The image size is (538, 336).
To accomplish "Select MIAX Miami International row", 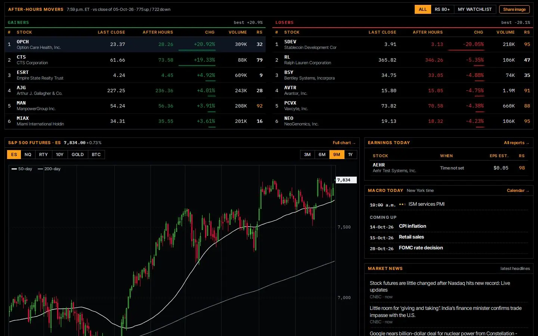I will 135,121.
